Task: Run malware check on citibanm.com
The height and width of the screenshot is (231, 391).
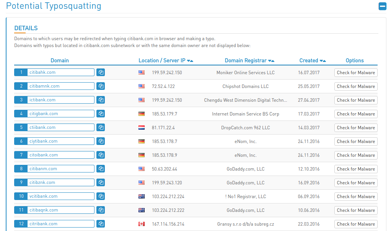Action: coord(356,169)
